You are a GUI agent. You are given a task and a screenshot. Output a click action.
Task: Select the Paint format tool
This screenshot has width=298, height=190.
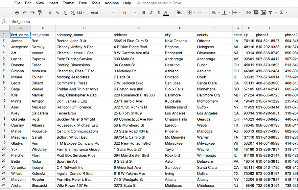tap(40, 12)
